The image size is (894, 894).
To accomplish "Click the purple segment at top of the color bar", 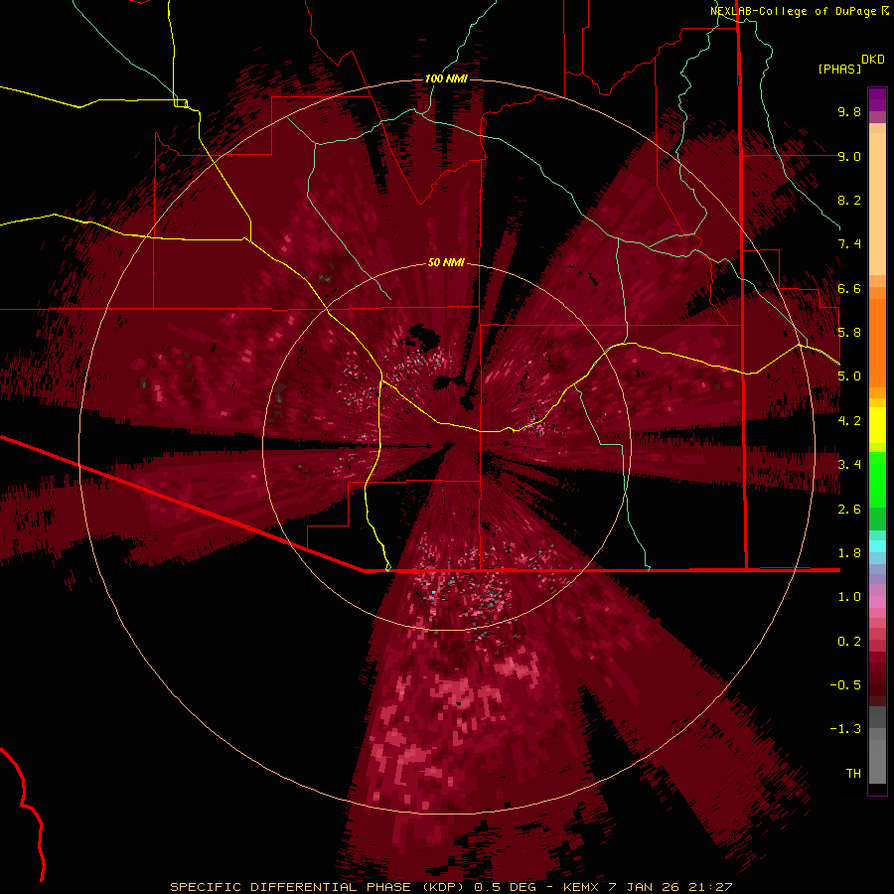I will coord(877,99).
